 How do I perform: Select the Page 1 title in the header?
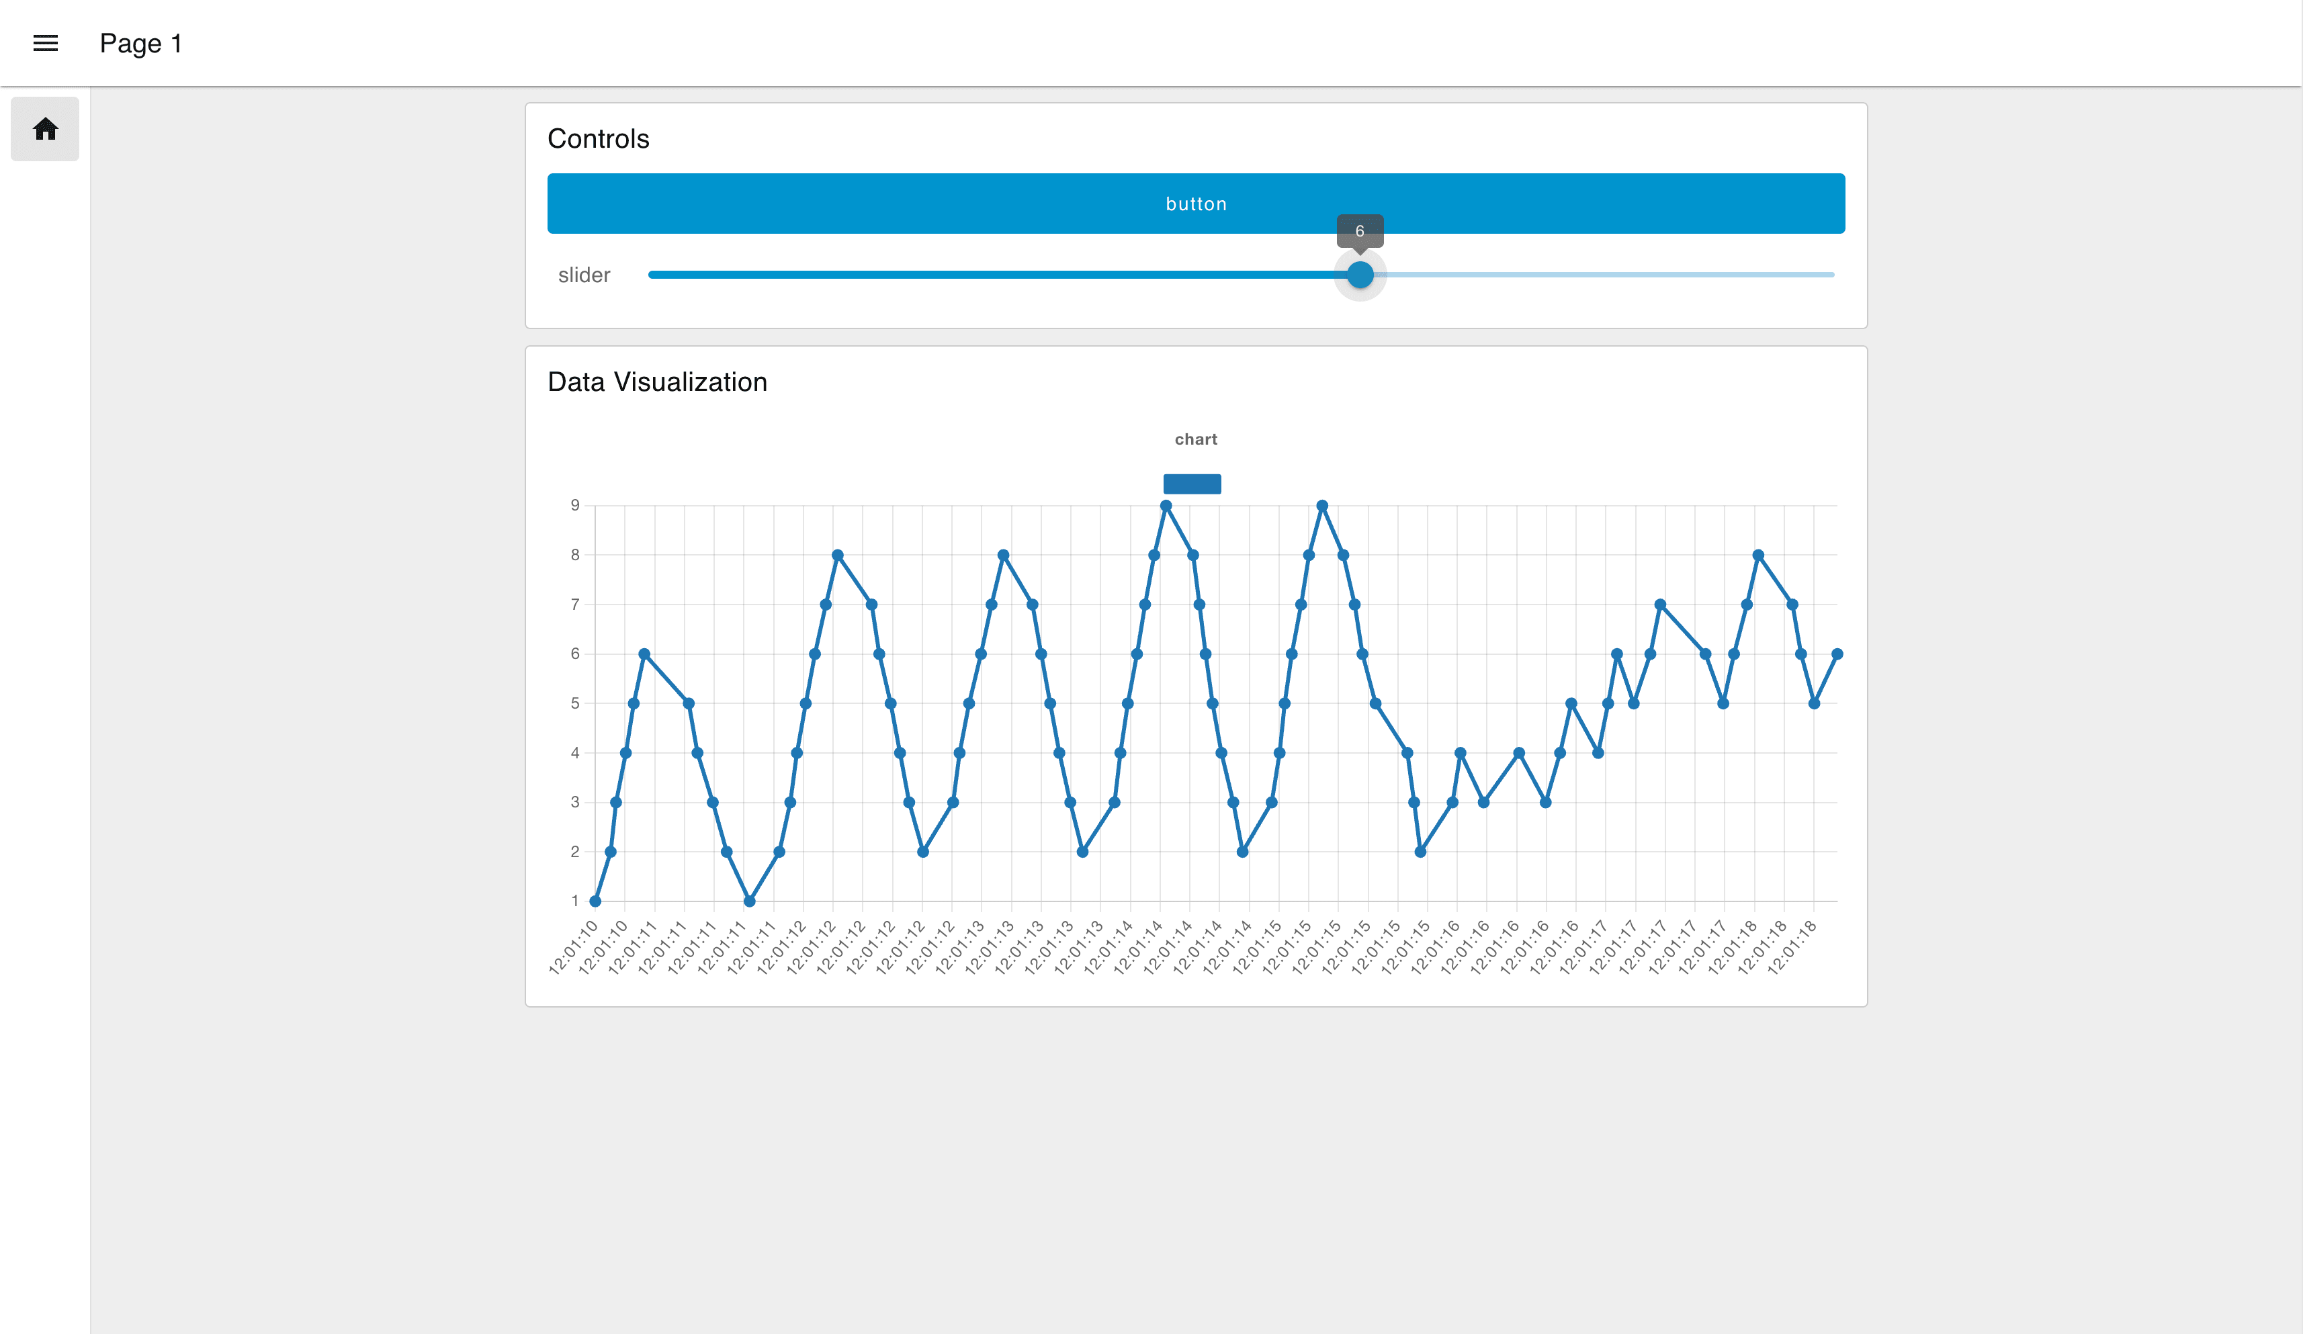click(x=142, y=43)
